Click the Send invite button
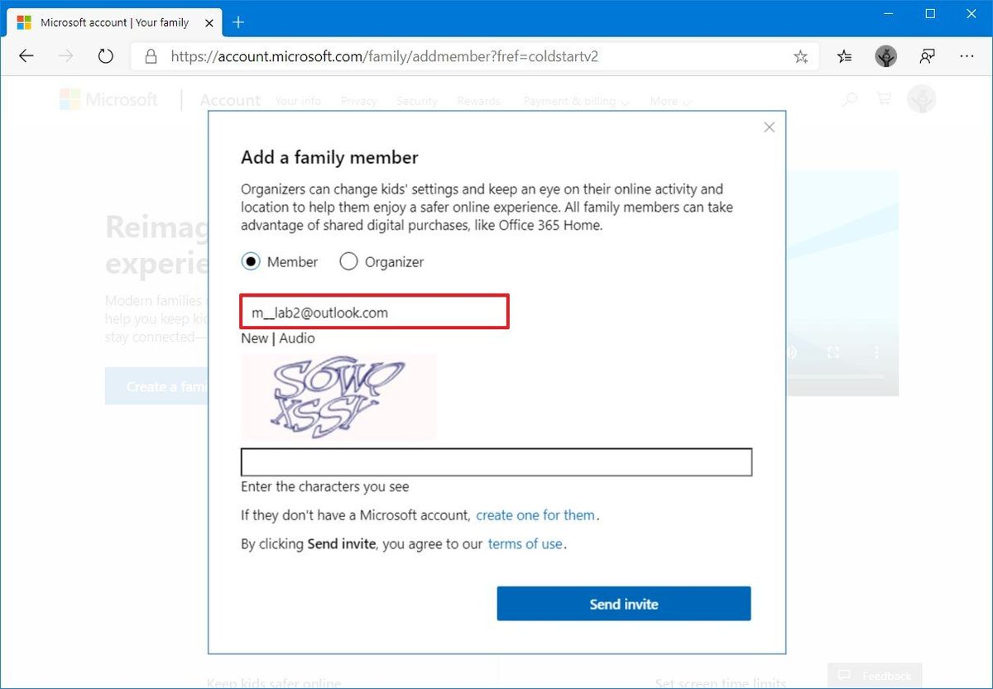The width and height of the screenshot is (993, 689). click(623, 604)
